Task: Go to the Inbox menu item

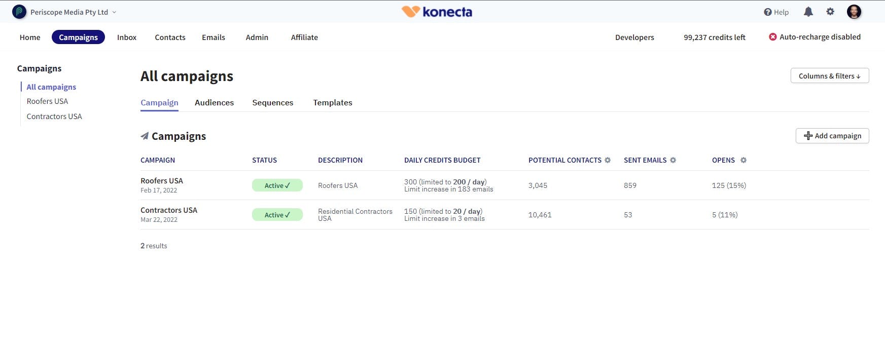Action: 127,37
